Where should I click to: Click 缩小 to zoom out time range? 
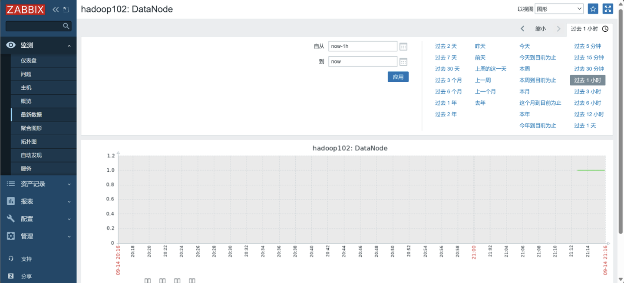pyautogui.click(x=541, y=29)
